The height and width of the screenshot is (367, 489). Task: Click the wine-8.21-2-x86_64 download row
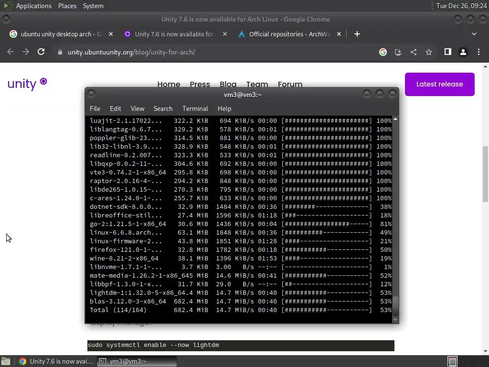point(241,259)
